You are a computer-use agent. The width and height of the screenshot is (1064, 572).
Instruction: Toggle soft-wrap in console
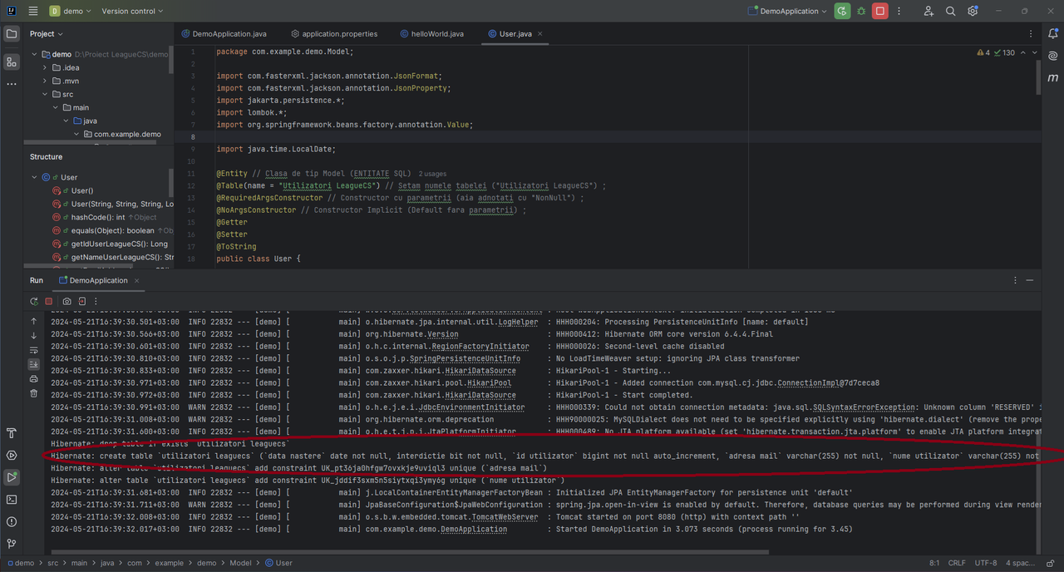(x=34, y=350)
